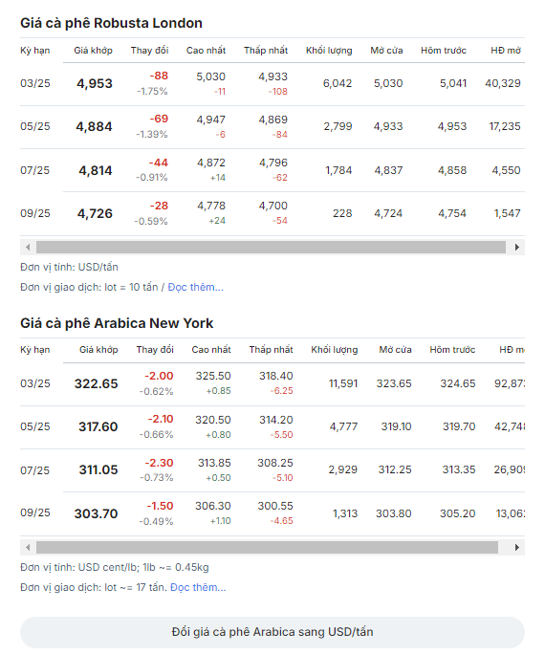
Task: Click Arabica 05/25 contract term
Action: pos(35,426)
